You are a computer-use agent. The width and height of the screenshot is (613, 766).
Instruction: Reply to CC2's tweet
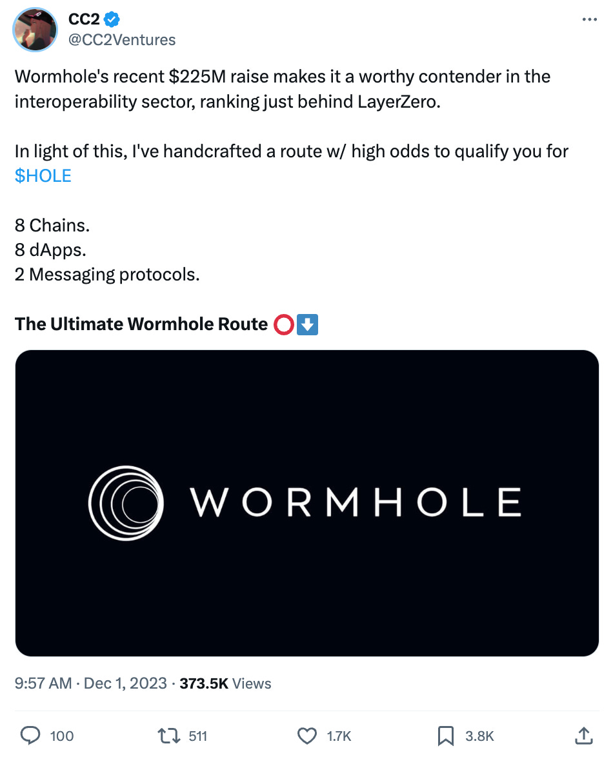point(30,736)
